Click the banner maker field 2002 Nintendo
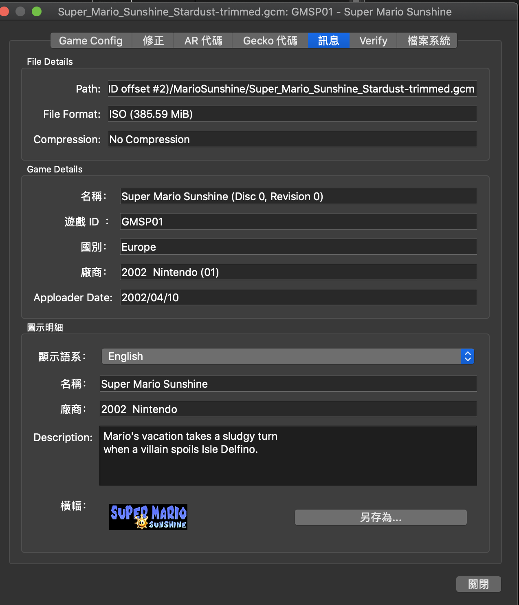 tap(288, 409)
